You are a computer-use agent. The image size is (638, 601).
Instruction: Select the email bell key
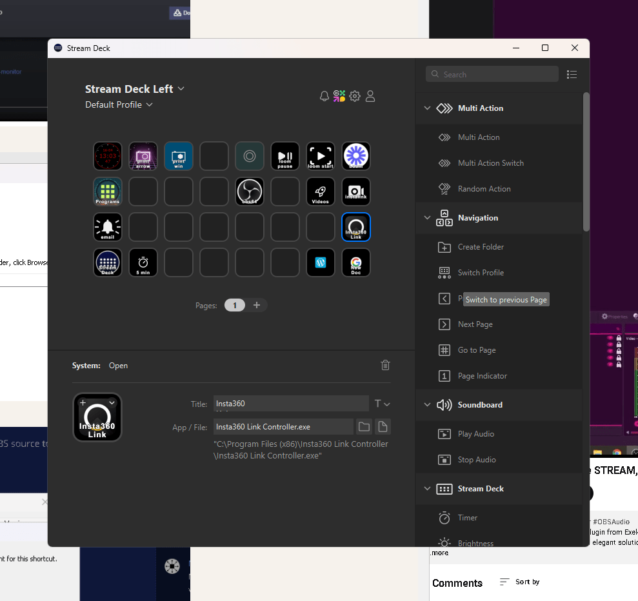pos(108,227)
